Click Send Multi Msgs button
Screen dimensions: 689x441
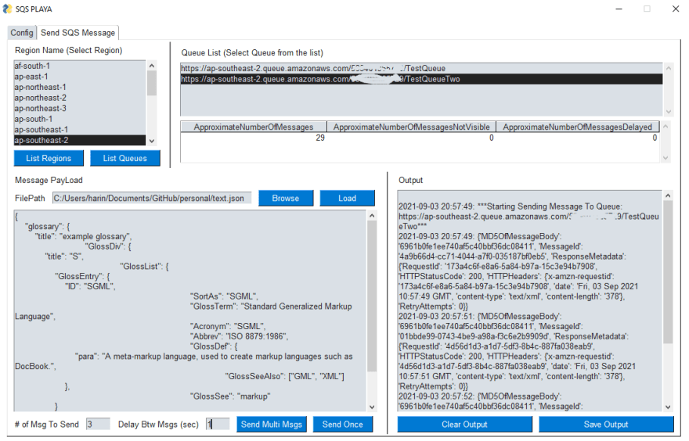point(272,424)
